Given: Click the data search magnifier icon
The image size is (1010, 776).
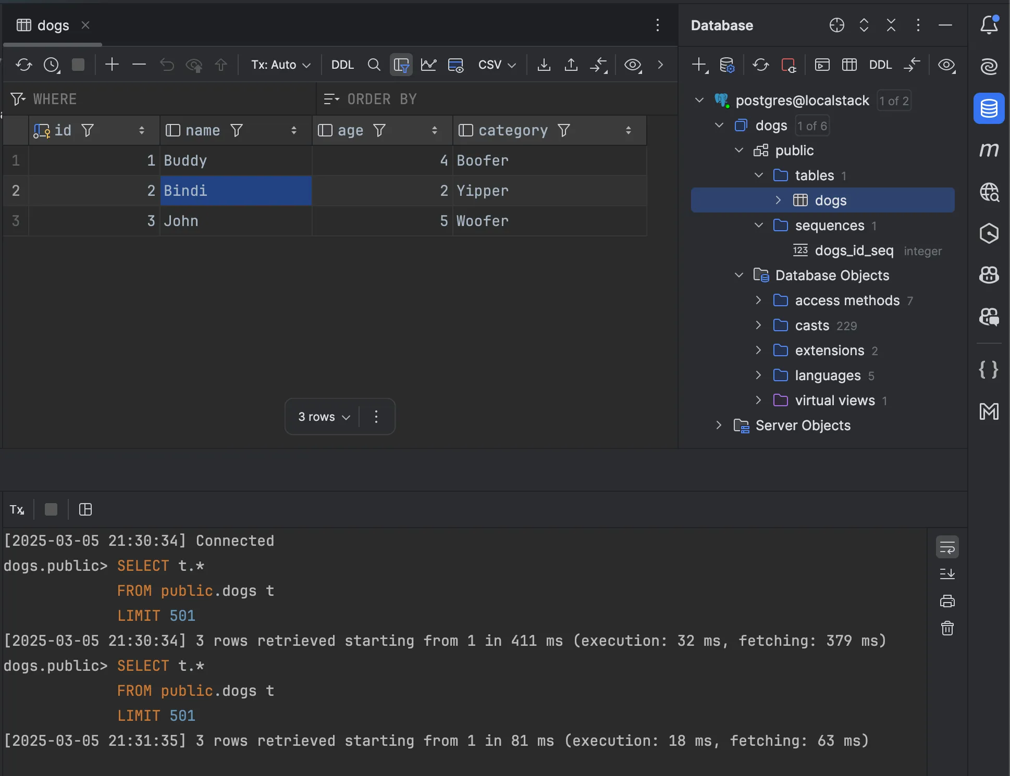Looking at the screenshot, I should tap(374, 65).
